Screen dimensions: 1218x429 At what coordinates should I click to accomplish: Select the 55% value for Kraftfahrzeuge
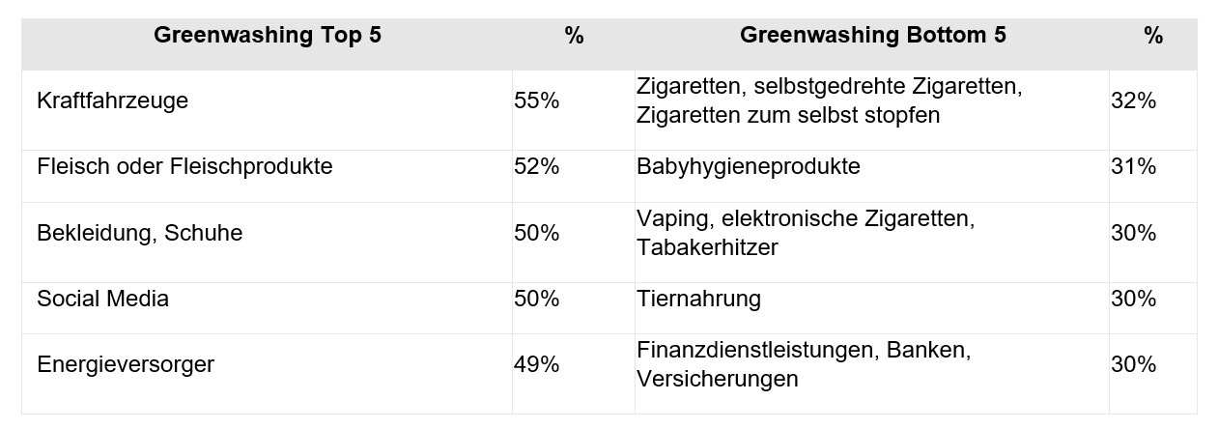(537, 100)
